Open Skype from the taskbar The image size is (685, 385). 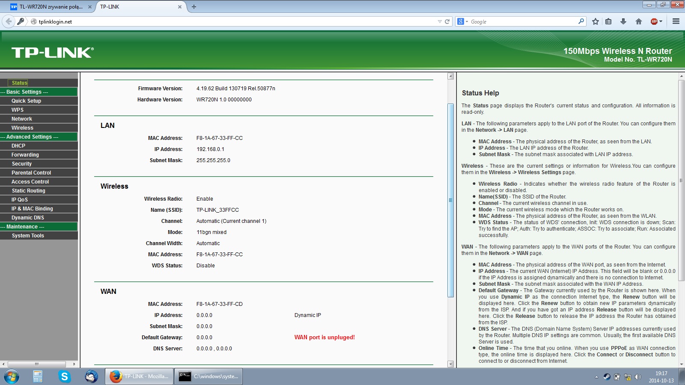pos(65,376)
